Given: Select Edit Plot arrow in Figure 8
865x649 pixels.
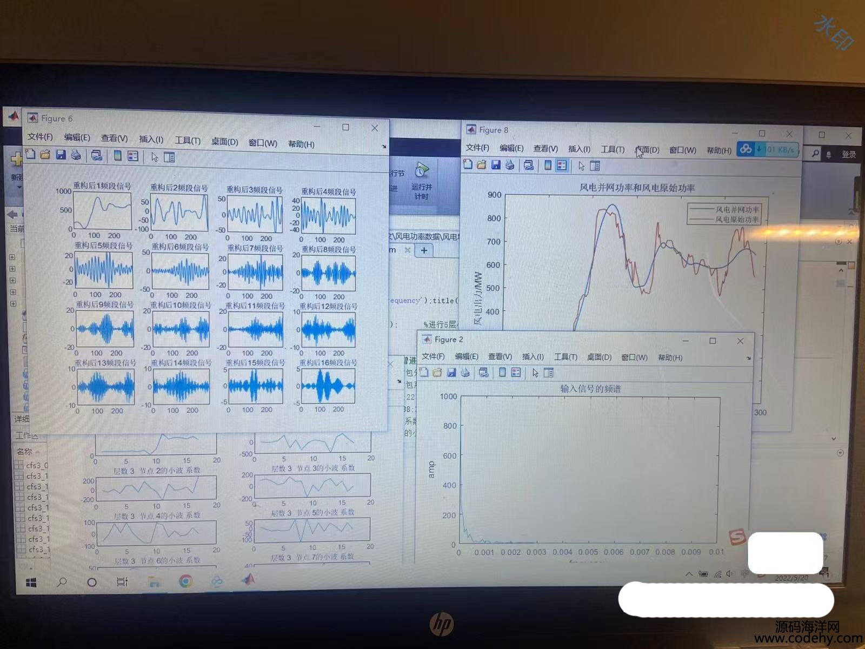Looking at the screenshot, I should pos(581,166).
